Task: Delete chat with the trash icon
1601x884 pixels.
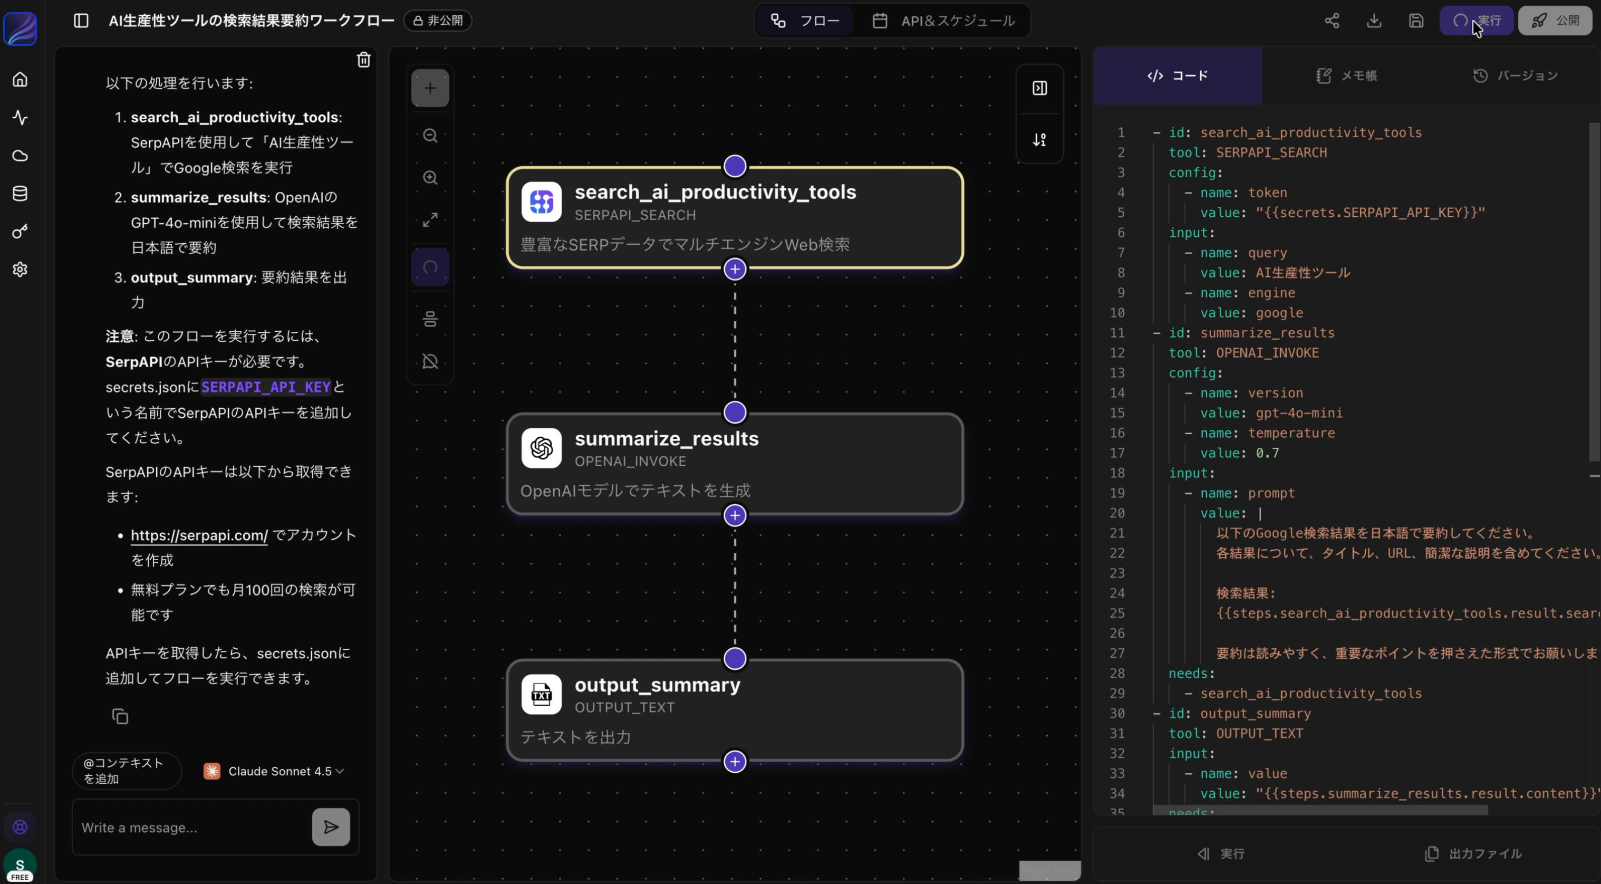Action: tap(363, 60)
